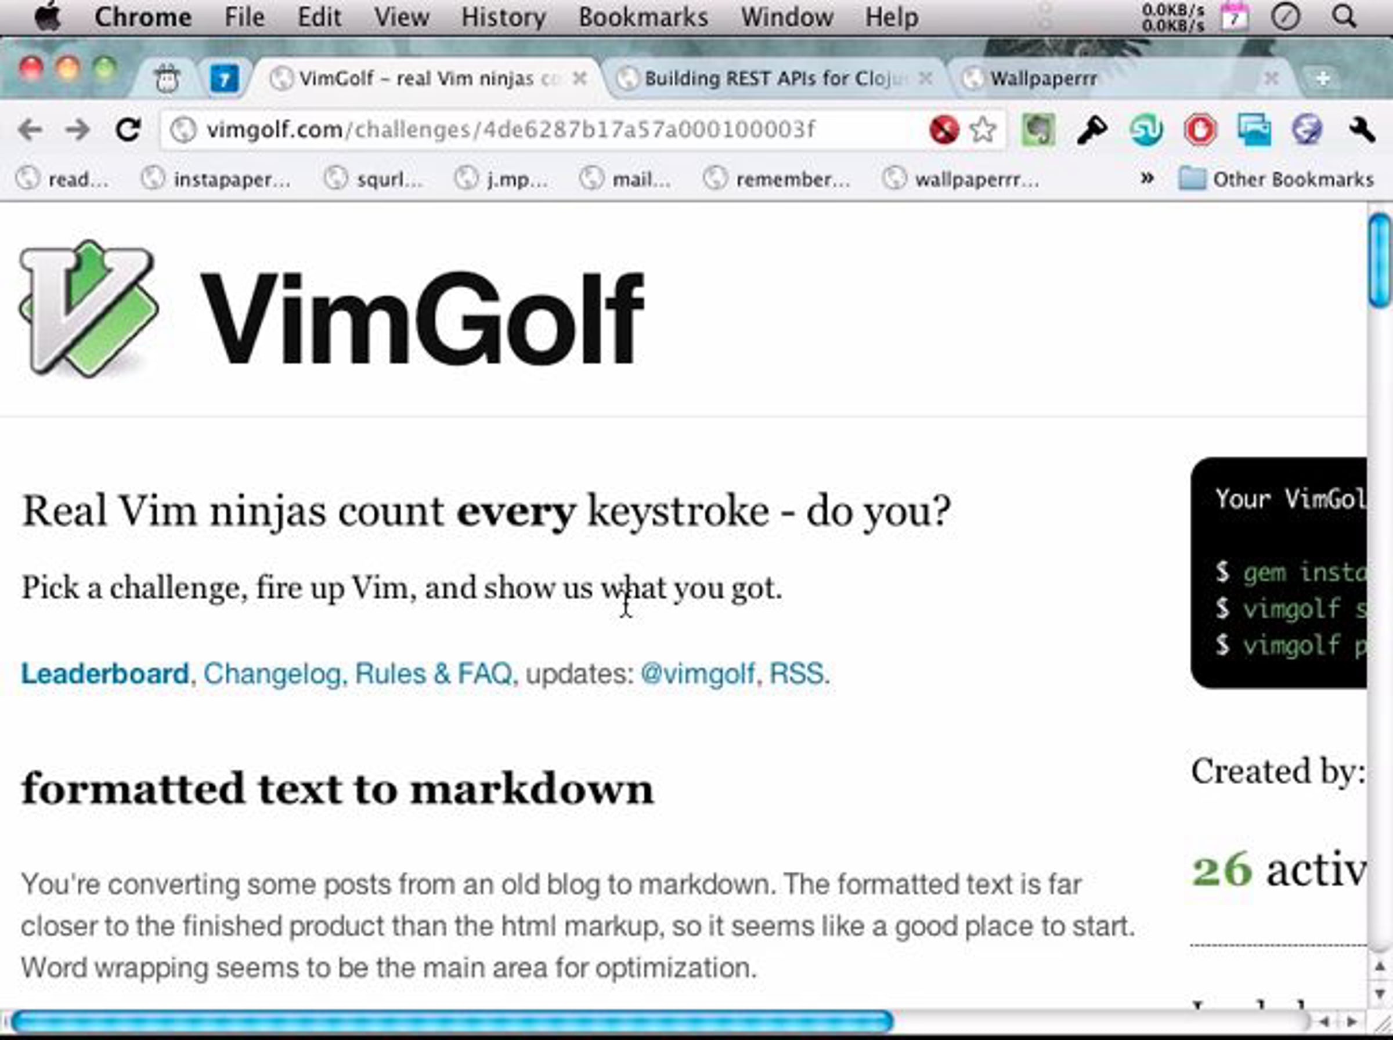Close the Building REST APIs tab
This screenshot has width=1393, height=1040.
(x=925, y=79)
